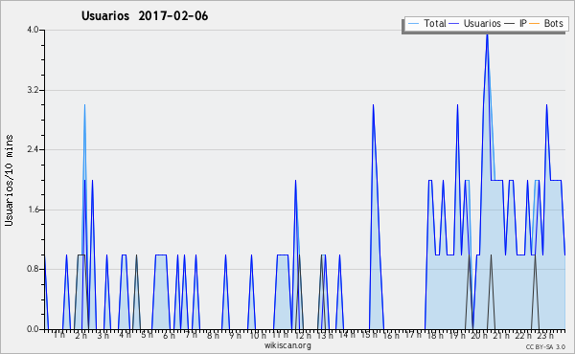The image size is (575, 354).
Task: Click the '16 h' x-axis label
Action: [392, 335]
